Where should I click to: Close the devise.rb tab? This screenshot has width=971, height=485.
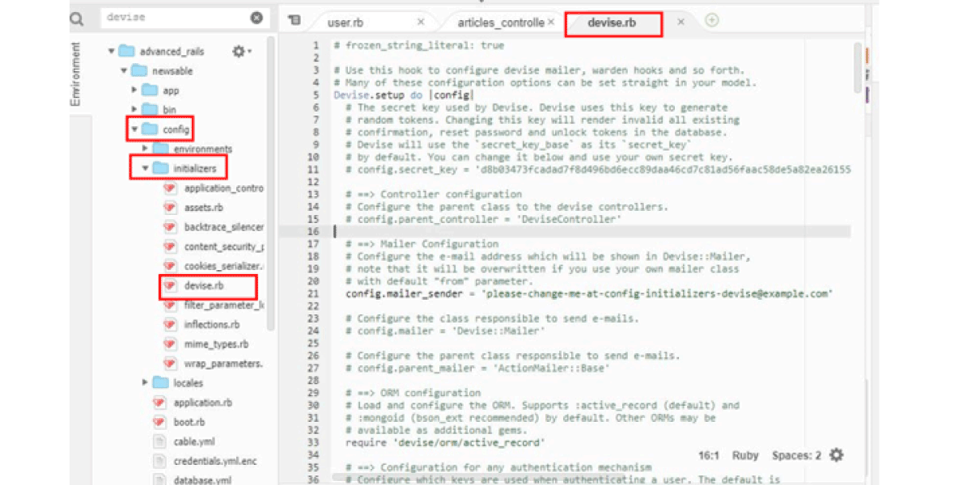(x=681, y=22)
